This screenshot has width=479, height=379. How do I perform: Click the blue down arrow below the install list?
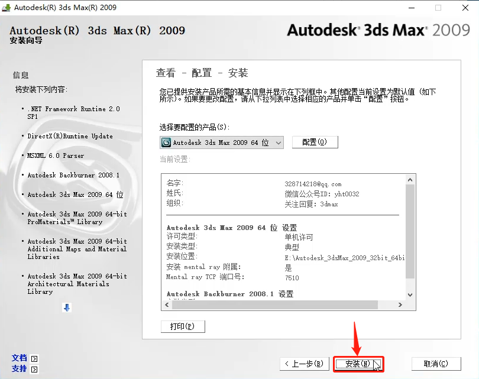click(x=66, y=307)
